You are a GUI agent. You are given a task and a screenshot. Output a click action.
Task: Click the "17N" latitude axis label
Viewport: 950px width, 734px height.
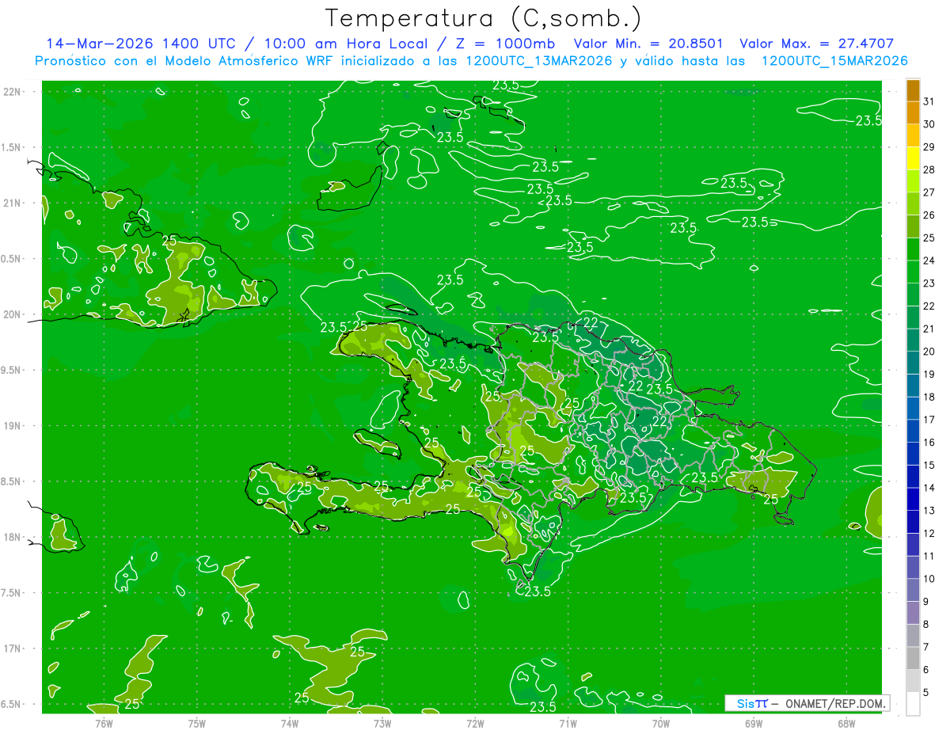(12, 648)
